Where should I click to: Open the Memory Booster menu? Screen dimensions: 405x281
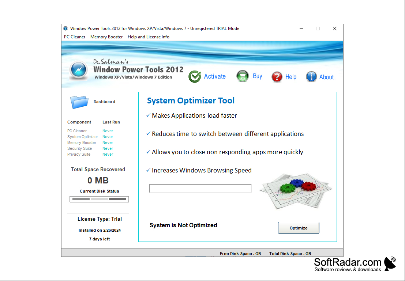click(x=106, y=37)
